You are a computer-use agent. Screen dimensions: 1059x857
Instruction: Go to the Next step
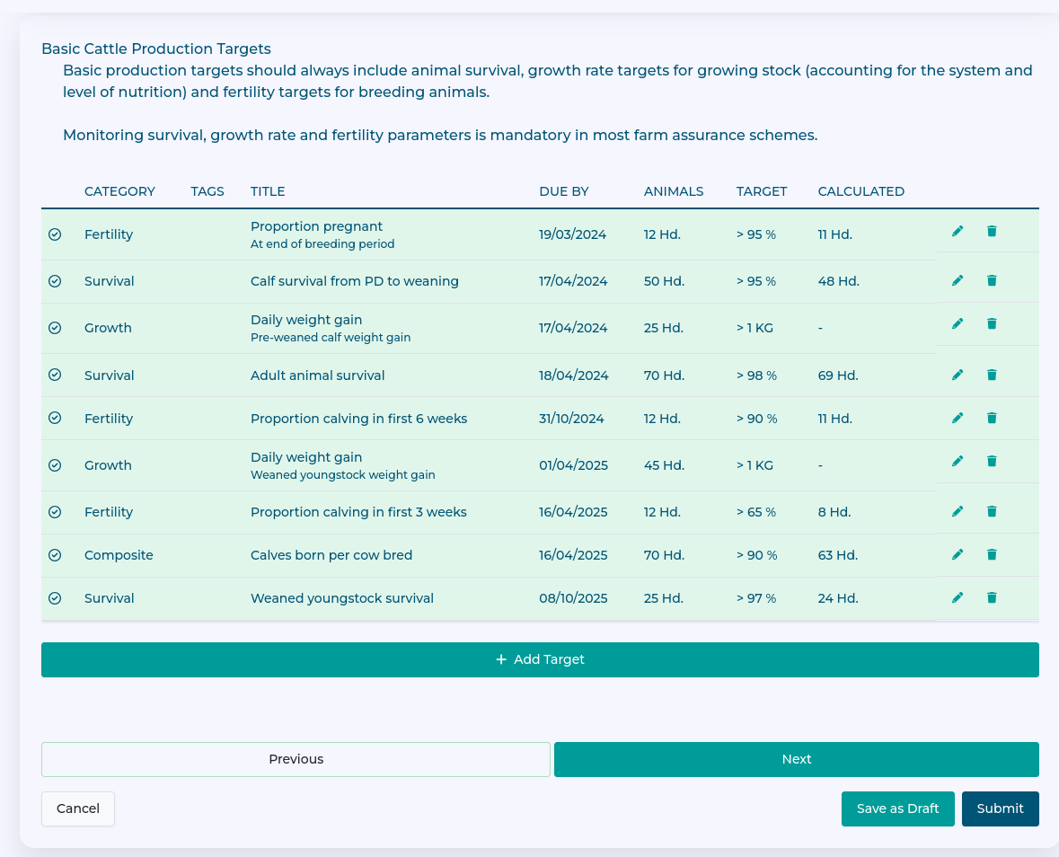(796, 759)
